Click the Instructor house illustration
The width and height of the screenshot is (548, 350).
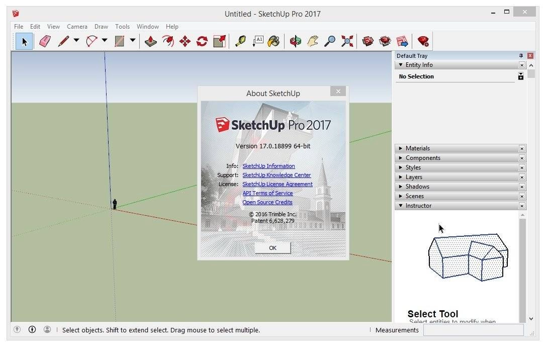pos(469,257)
